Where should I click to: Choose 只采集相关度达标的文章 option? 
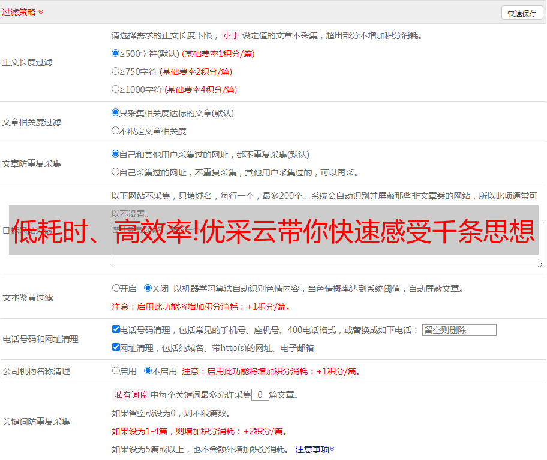tap(116, 113)
